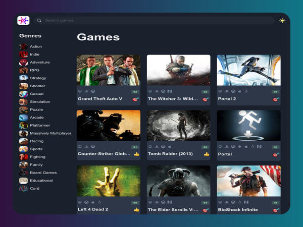Click the Educational genre thumbnail icon
This screenshot has height=227, width=303.
(23, 181)
